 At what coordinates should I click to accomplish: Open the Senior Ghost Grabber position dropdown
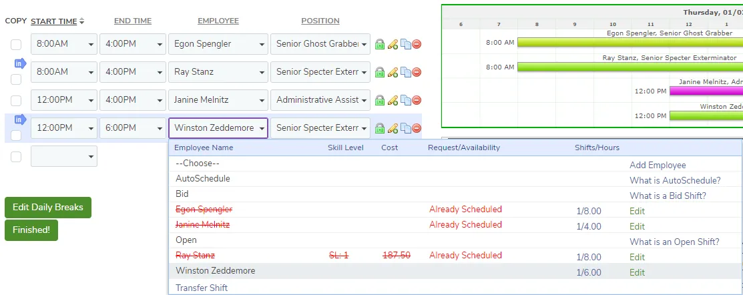tap(320, 44)
